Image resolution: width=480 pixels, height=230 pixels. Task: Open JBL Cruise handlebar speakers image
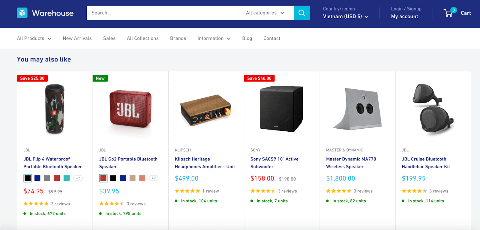pos(433,109)
